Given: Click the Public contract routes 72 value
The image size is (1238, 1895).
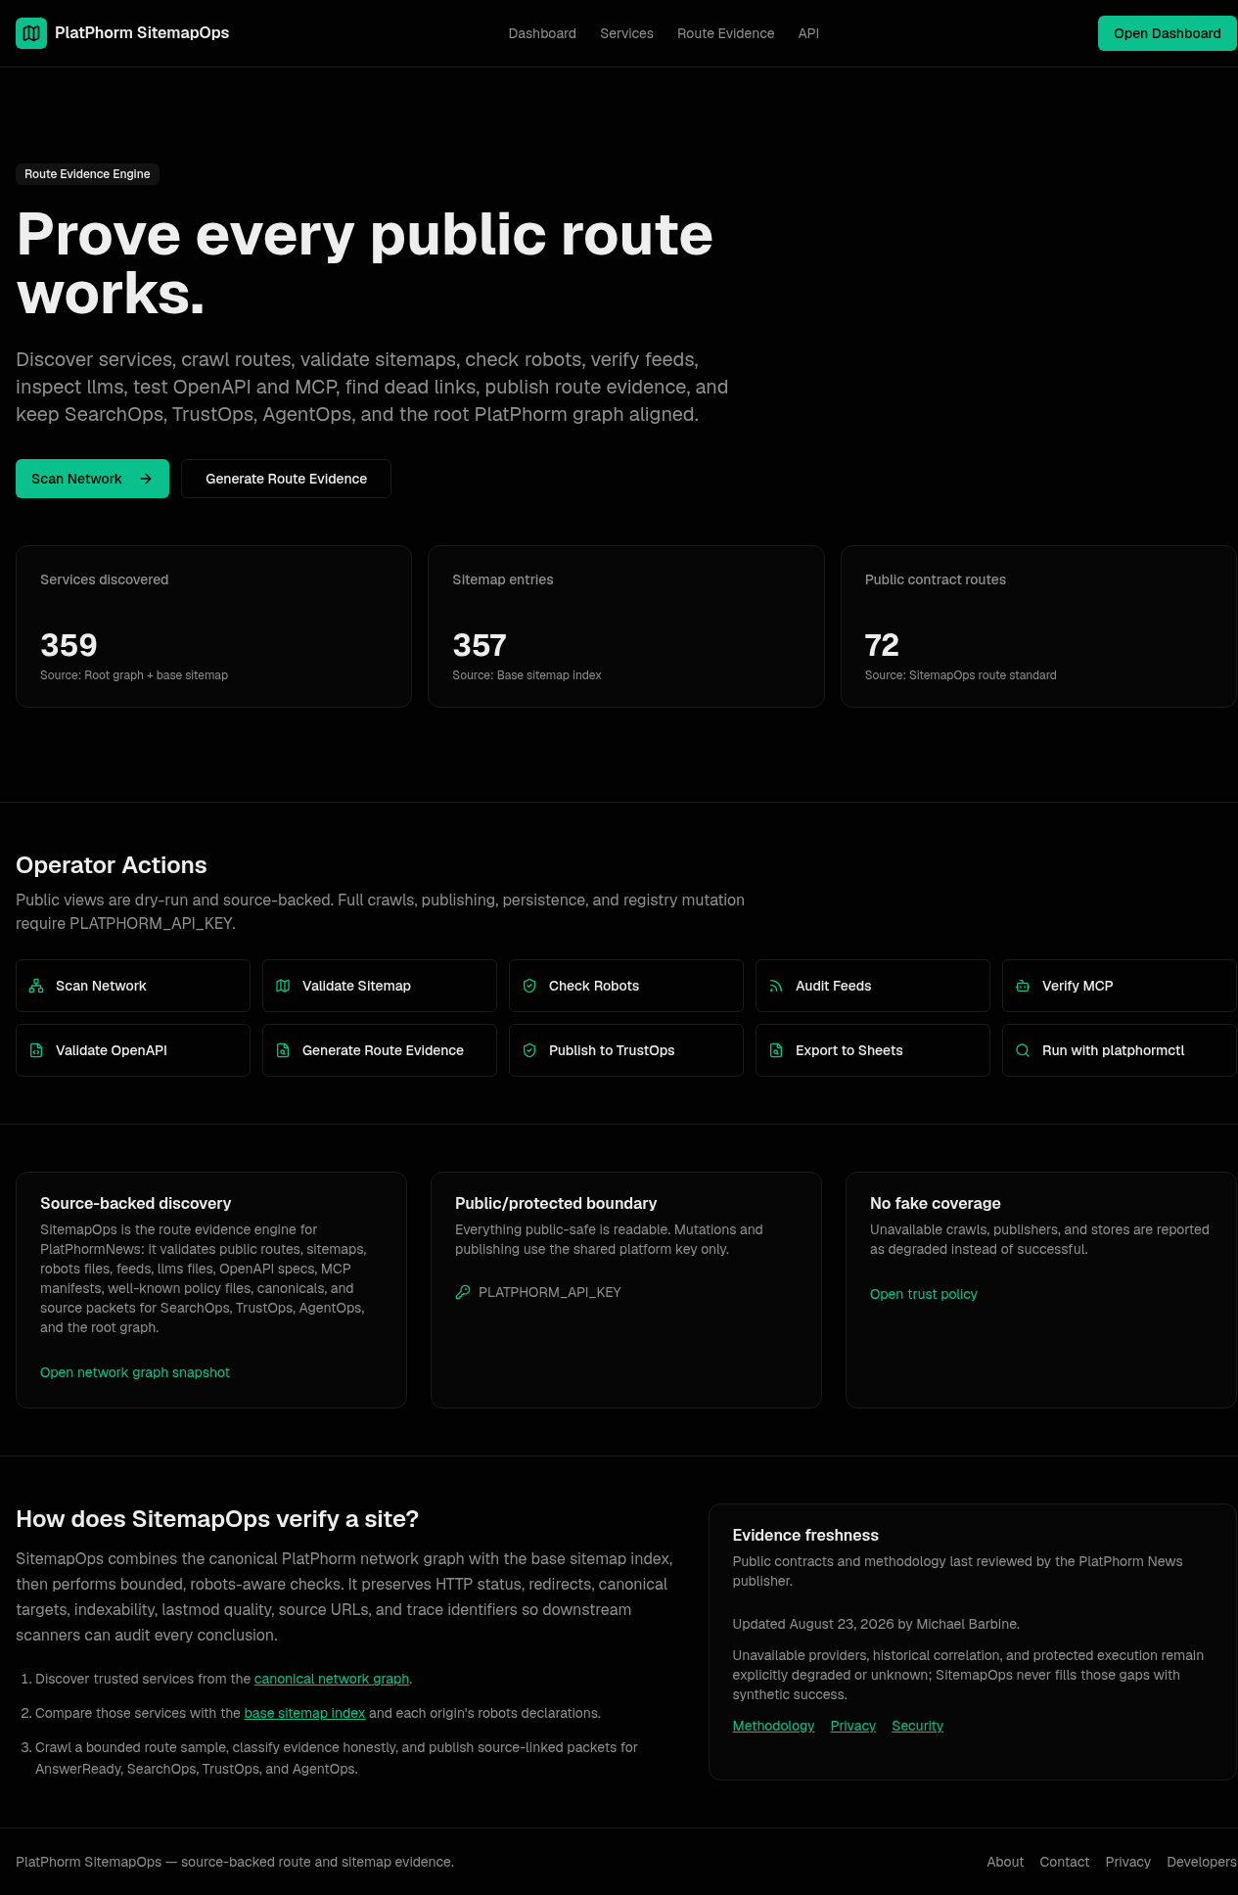Looking at the screenshot, I should point(882,645).
